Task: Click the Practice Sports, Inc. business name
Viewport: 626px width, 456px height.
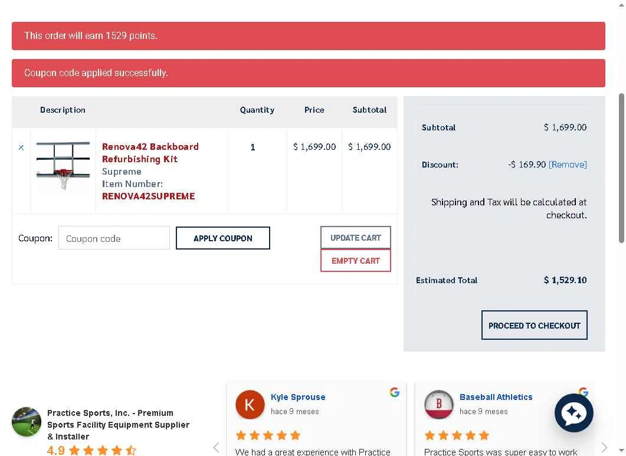Action: point(118,425)
